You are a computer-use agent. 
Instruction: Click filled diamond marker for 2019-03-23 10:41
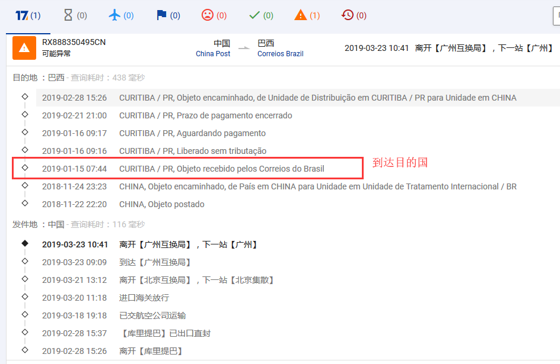tap(24, 243)
